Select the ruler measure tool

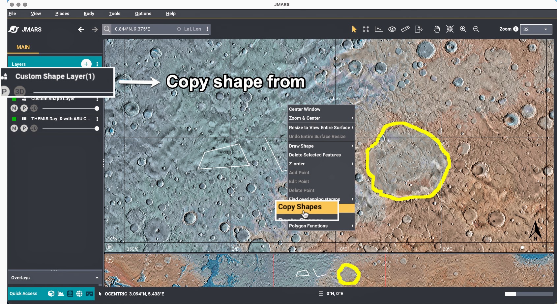405,29
